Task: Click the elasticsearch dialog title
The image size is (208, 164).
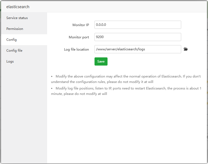Action: pos(18,7)
